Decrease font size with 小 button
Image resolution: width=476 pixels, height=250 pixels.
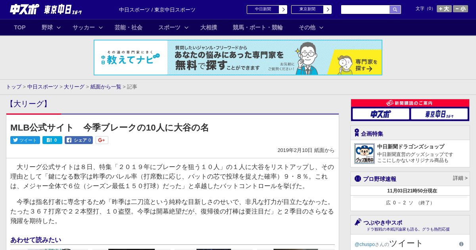pos(461,9)
